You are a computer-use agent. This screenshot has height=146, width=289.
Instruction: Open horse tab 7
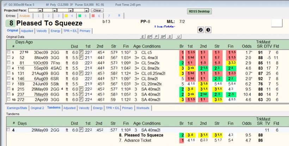[109, 16]
